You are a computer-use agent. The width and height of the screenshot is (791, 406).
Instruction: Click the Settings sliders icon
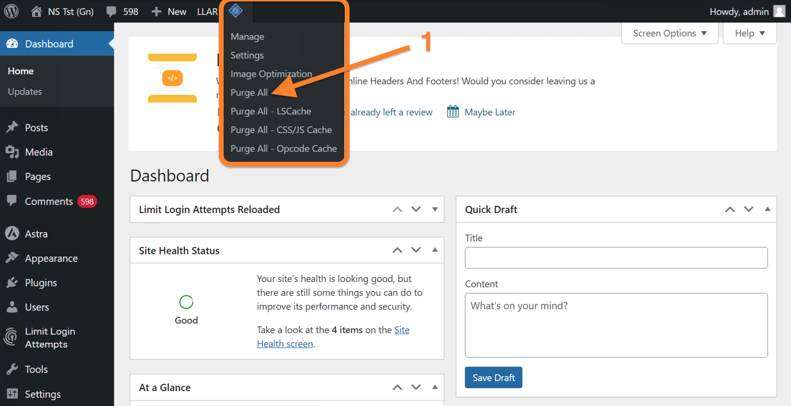[x=12, y=394]
